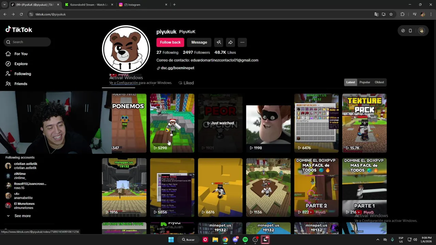Open the BoxPVP Parte 1 video
The height and width of the screenshot is (245, 436).
[364, 187]
